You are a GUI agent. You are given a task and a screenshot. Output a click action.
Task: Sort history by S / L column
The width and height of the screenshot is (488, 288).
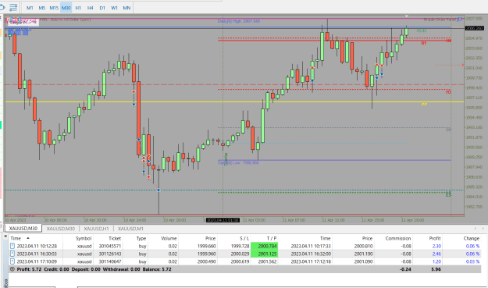coord(244,238)
